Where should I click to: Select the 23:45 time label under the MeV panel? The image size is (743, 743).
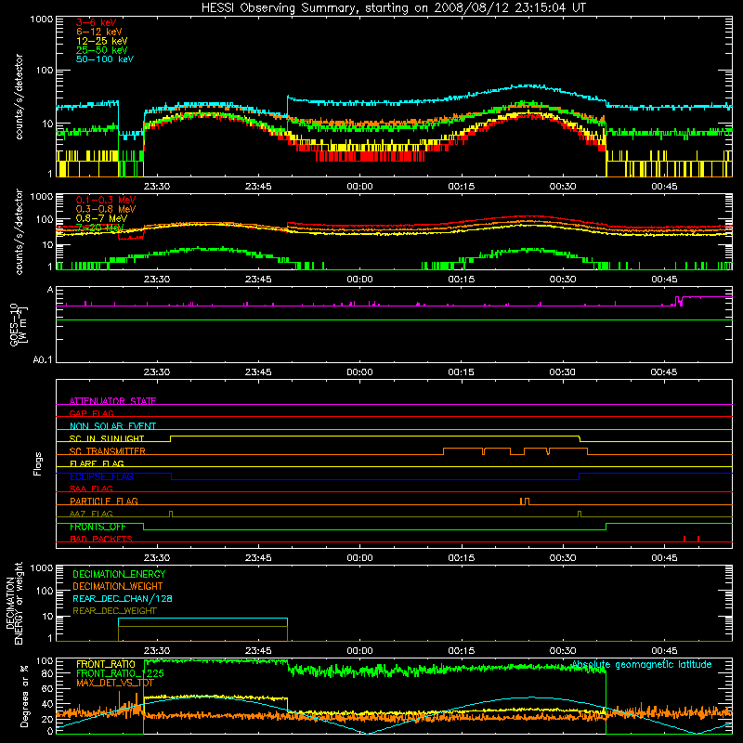tap(258, 280)
